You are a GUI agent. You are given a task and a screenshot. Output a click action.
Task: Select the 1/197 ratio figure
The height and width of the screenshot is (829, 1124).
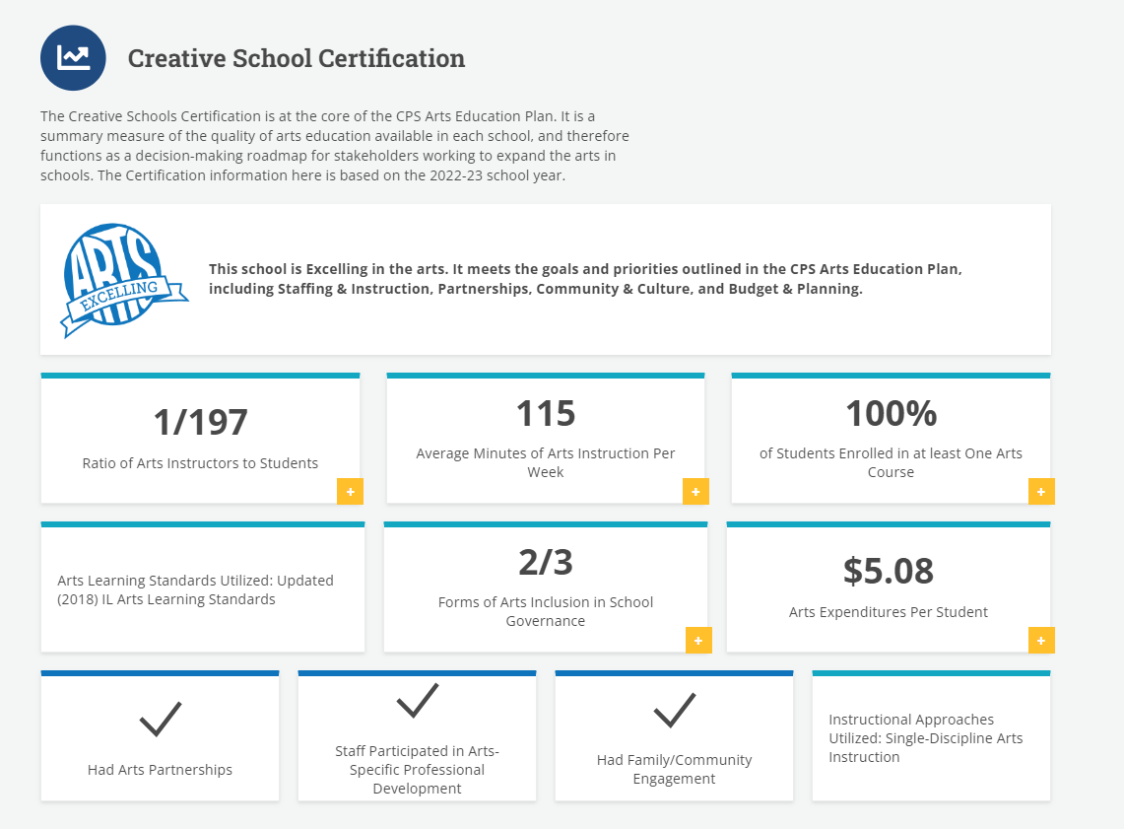(201, 422)
